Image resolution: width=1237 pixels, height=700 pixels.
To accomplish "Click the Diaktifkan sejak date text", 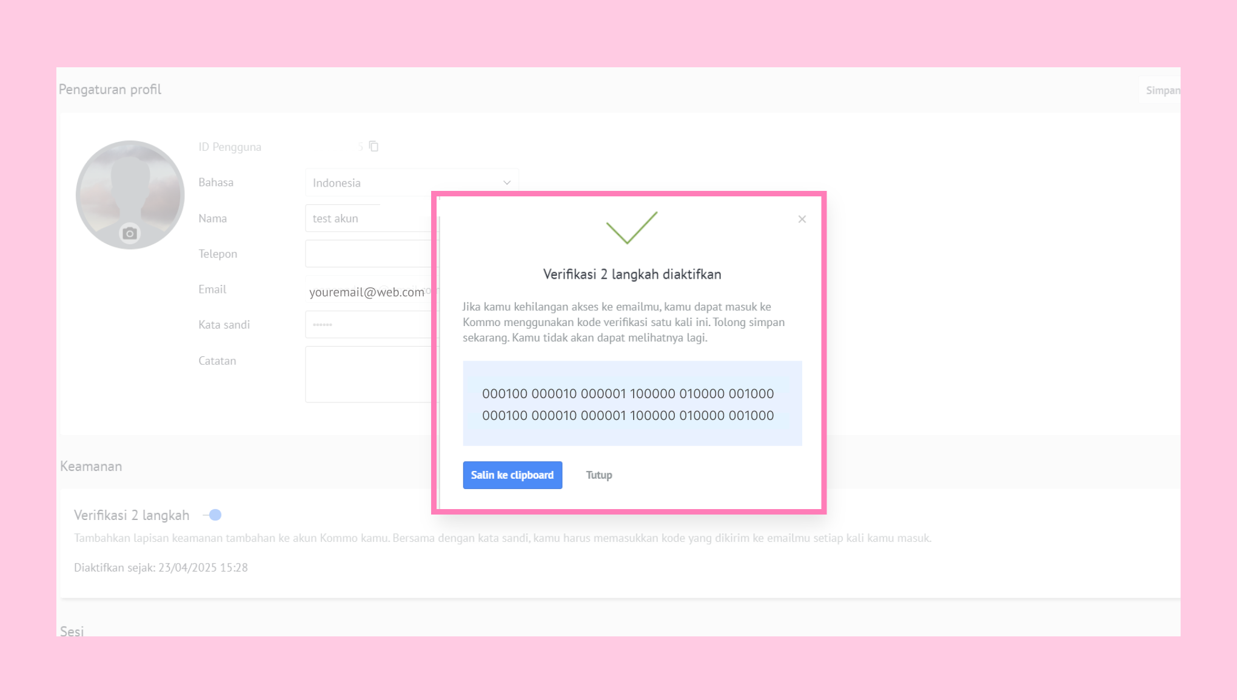I will point(161,568).
